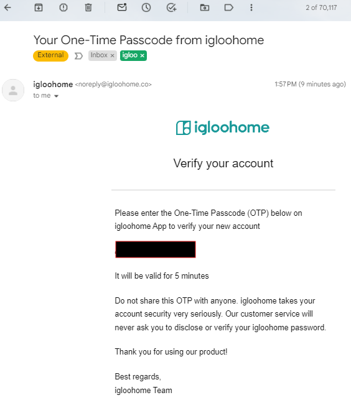
Task: Open the Move to folder menu
Action: tap(205, 7)
